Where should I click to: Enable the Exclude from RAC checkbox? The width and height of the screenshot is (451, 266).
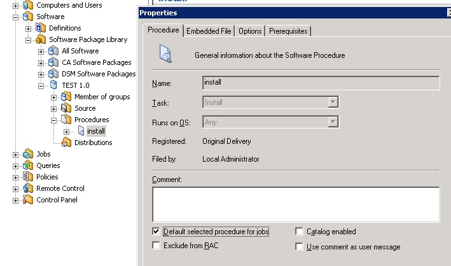156,245
